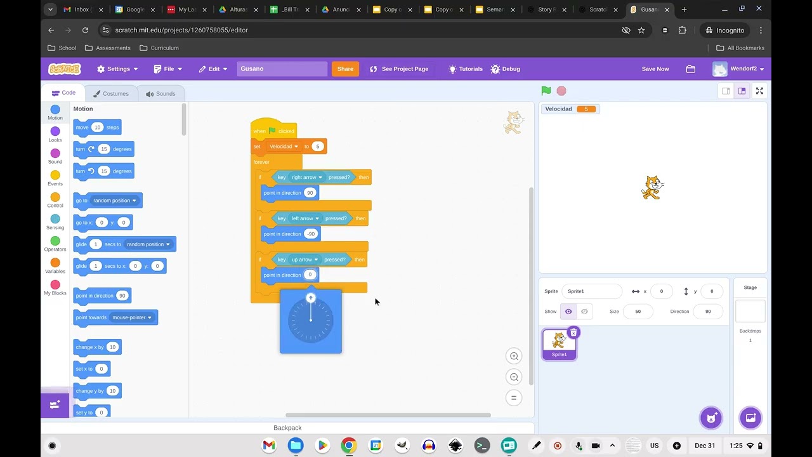812x457 pixels.
Task: Click the orange Share button
Action: [345, 69]
